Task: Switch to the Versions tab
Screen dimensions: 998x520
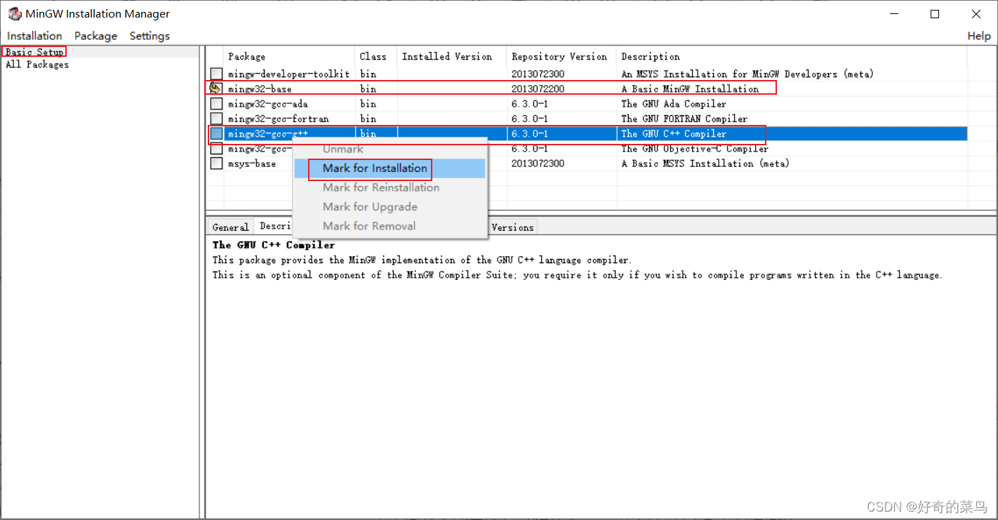Action: point(512,227)
